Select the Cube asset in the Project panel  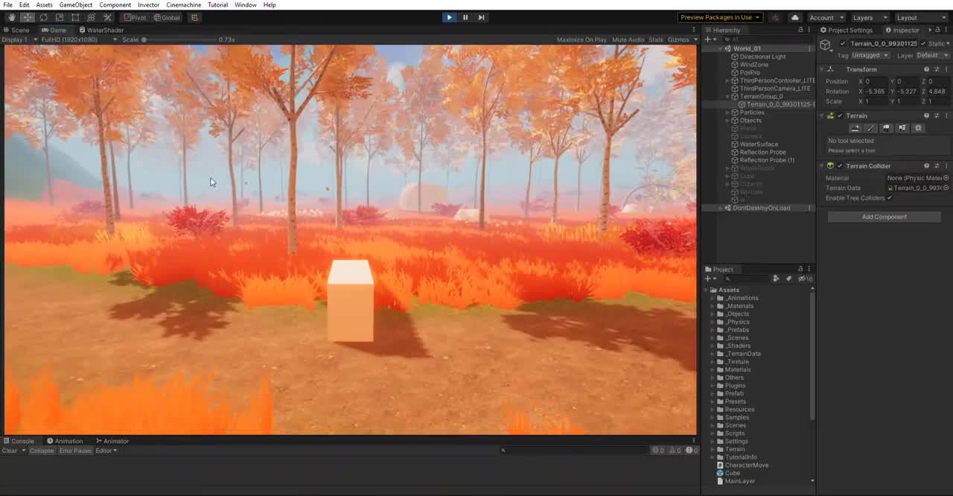point(732,473)
